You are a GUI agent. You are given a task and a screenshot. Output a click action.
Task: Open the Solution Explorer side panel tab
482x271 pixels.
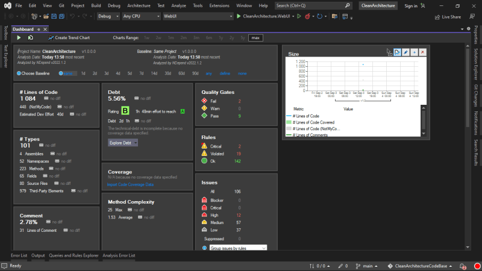tap(476, 64)
